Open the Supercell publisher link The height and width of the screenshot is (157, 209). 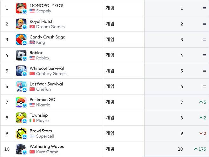(45, 136)
